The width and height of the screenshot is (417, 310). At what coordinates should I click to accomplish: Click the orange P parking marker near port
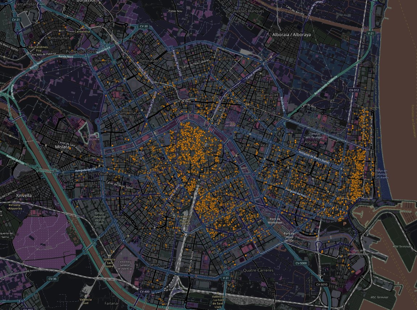(345, 224)
